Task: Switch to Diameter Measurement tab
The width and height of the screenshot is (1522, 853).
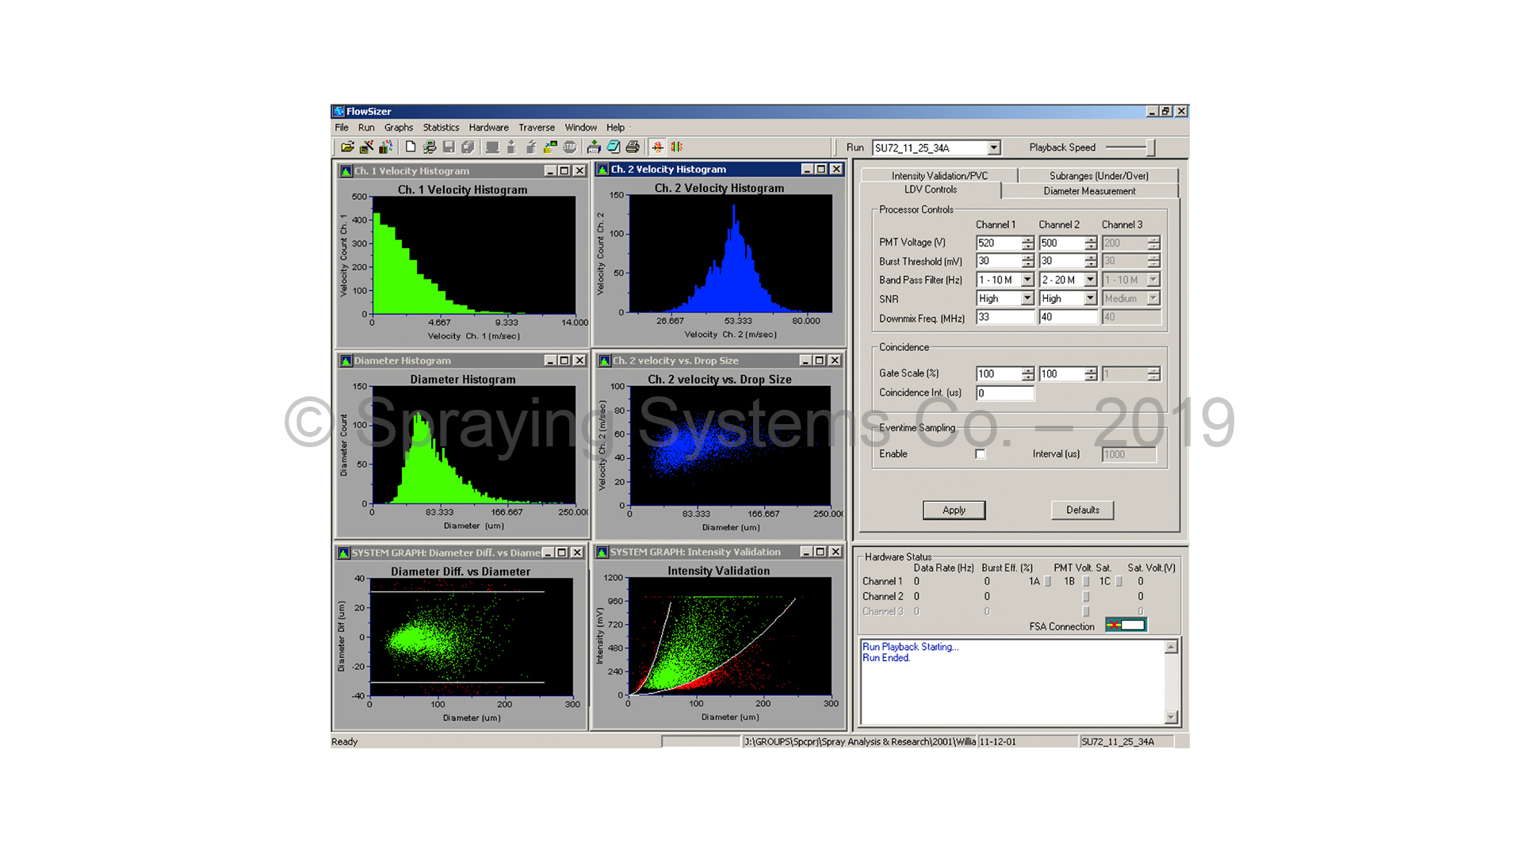Action: [1089, 191]
